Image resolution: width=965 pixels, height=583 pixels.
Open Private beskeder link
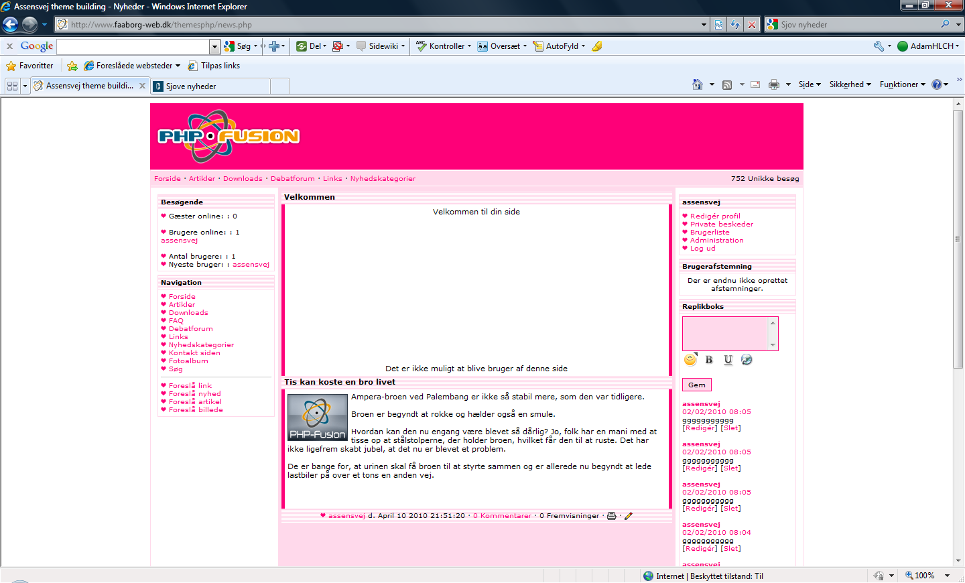(722, 224)
